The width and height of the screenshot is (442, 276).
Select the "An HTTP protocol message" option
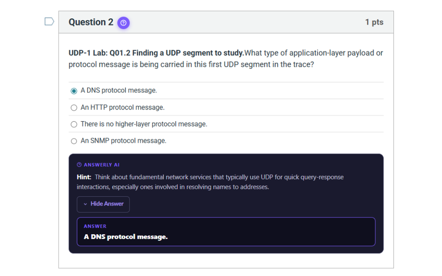[74, 107]
